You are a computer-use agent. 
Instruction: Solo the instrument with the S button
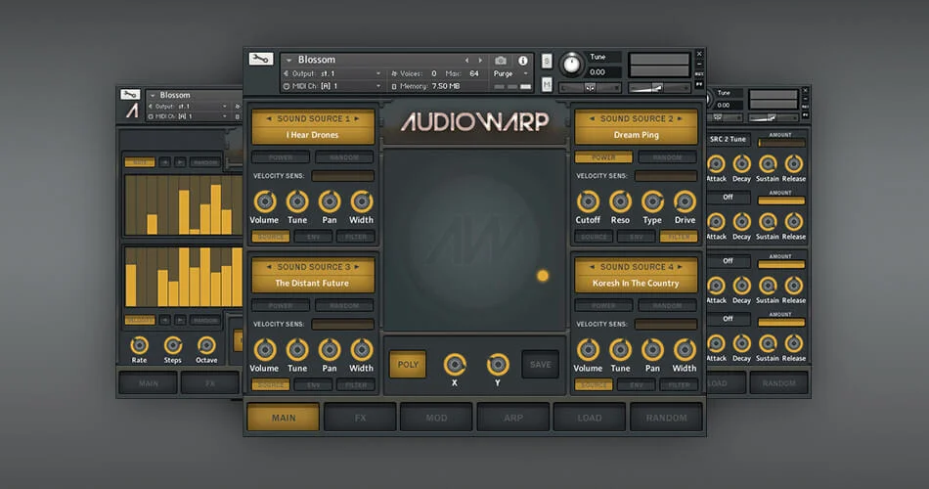[x=547, y=61]
